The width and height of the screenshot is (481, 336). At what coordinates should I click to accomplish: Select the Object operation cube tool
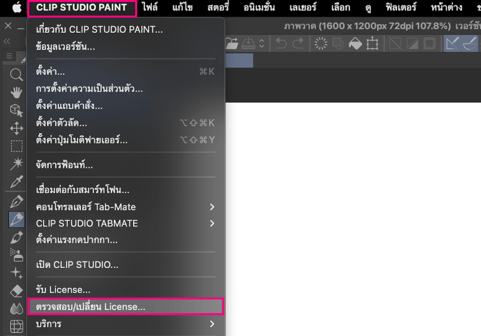click(17, 111)
